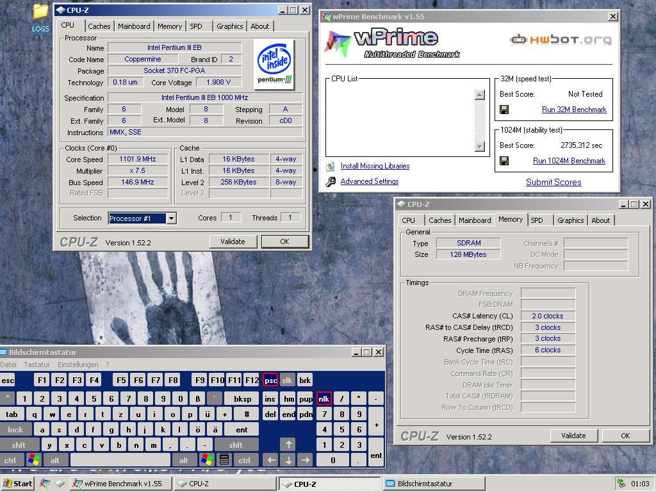Screen dimensions: 656x492
Task: Toggle the left shft key on the keyboard
Action: point(19,445)
